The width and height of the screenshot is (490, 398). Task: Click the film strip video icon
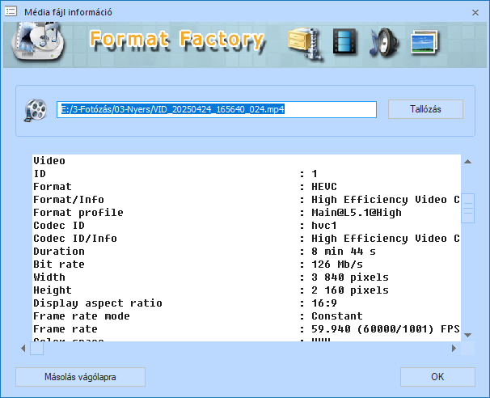344,41
